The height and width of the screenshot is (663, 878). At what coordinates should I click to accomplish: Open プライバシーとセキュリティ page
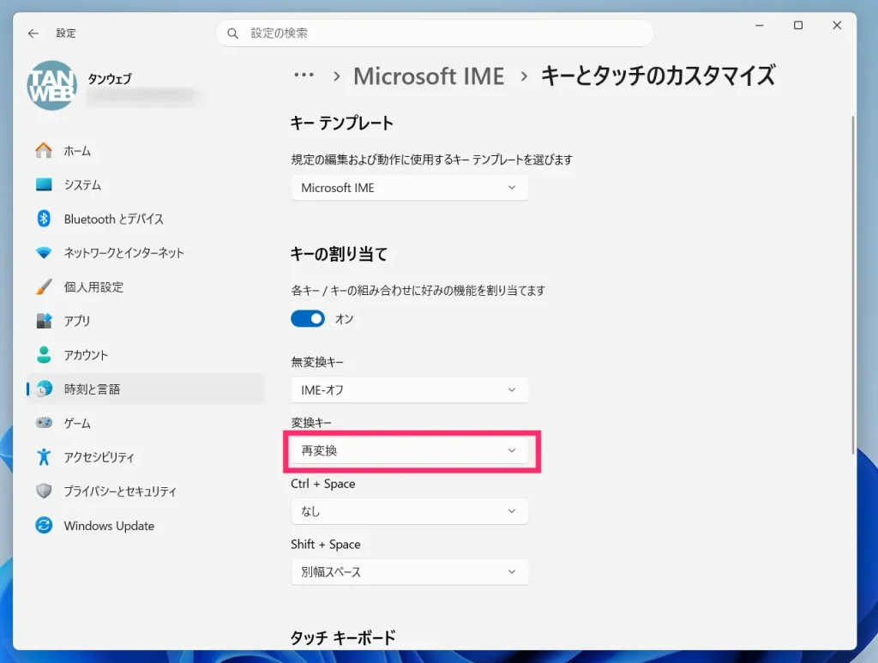(x=145, y=491)
